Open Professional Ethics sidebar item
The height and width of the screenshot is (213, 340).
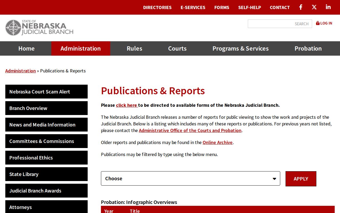[46, 158]
